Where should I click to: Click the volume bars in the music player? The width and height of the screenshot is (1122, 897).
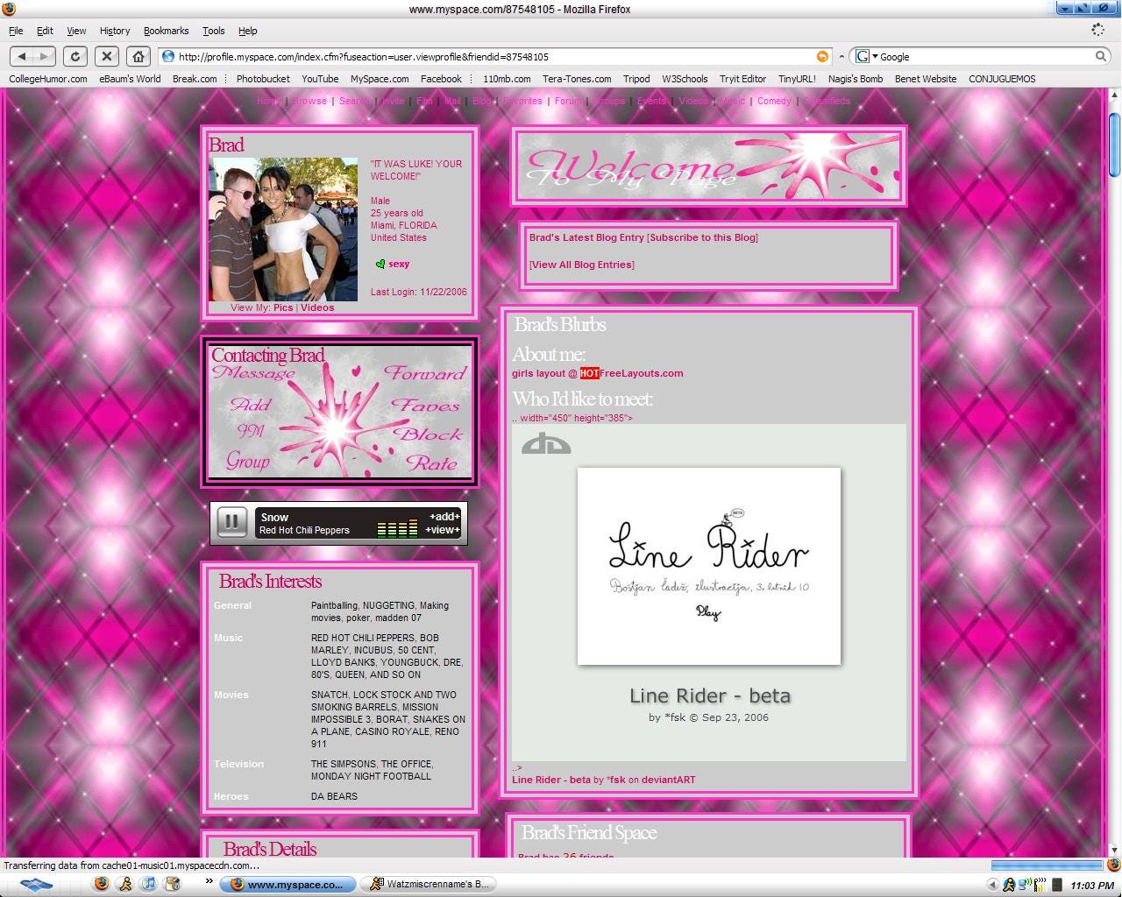click(397, 527)
